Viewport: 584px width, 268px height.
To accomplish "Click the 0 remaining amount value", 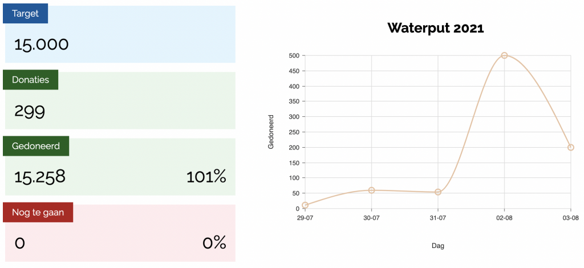I will click(20, 243).
